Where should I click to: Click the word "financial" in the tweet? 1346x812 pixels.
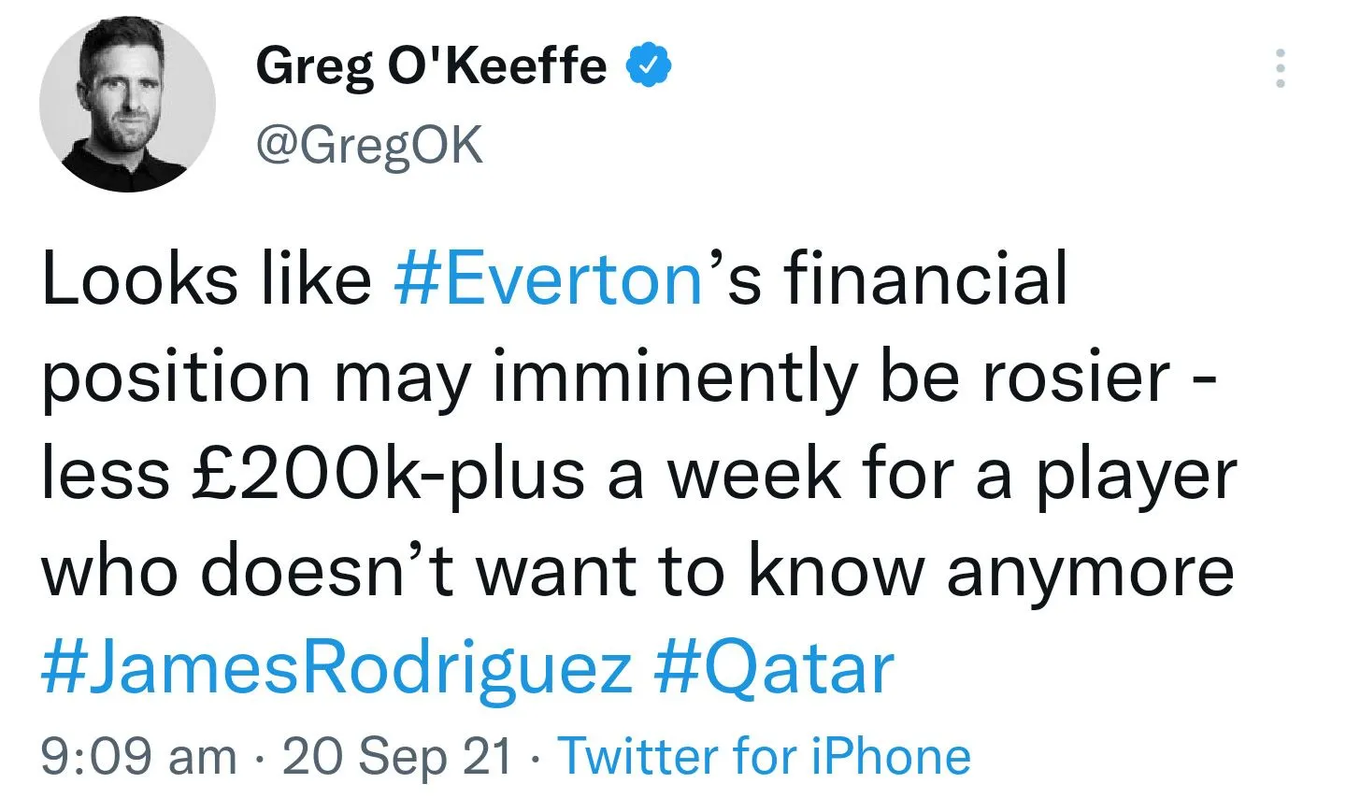coord(924,279)
